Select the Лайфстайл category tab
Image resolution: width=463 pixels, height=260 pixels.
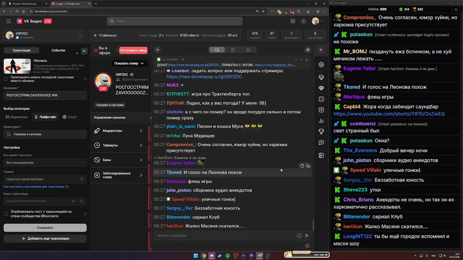click(45, 117)
